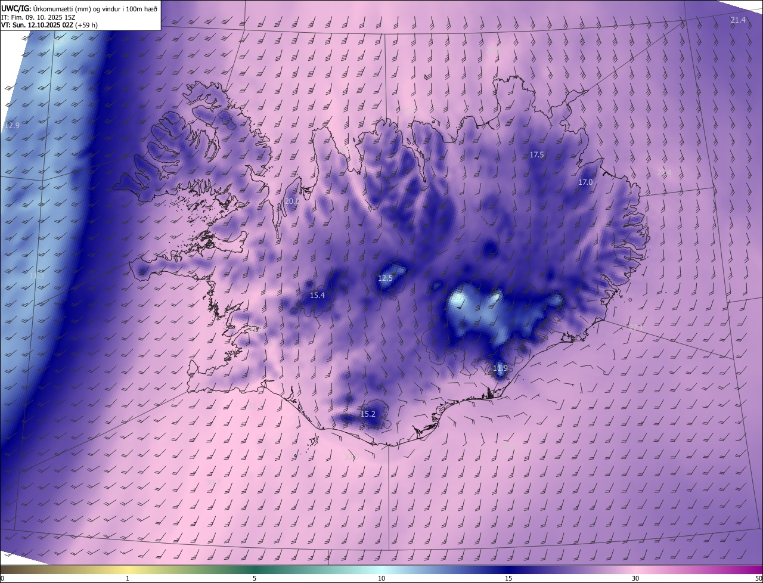Click the colorbar tick label 1
The height and width of the screenshot is (583, 763).
click(x=128, y=579)
